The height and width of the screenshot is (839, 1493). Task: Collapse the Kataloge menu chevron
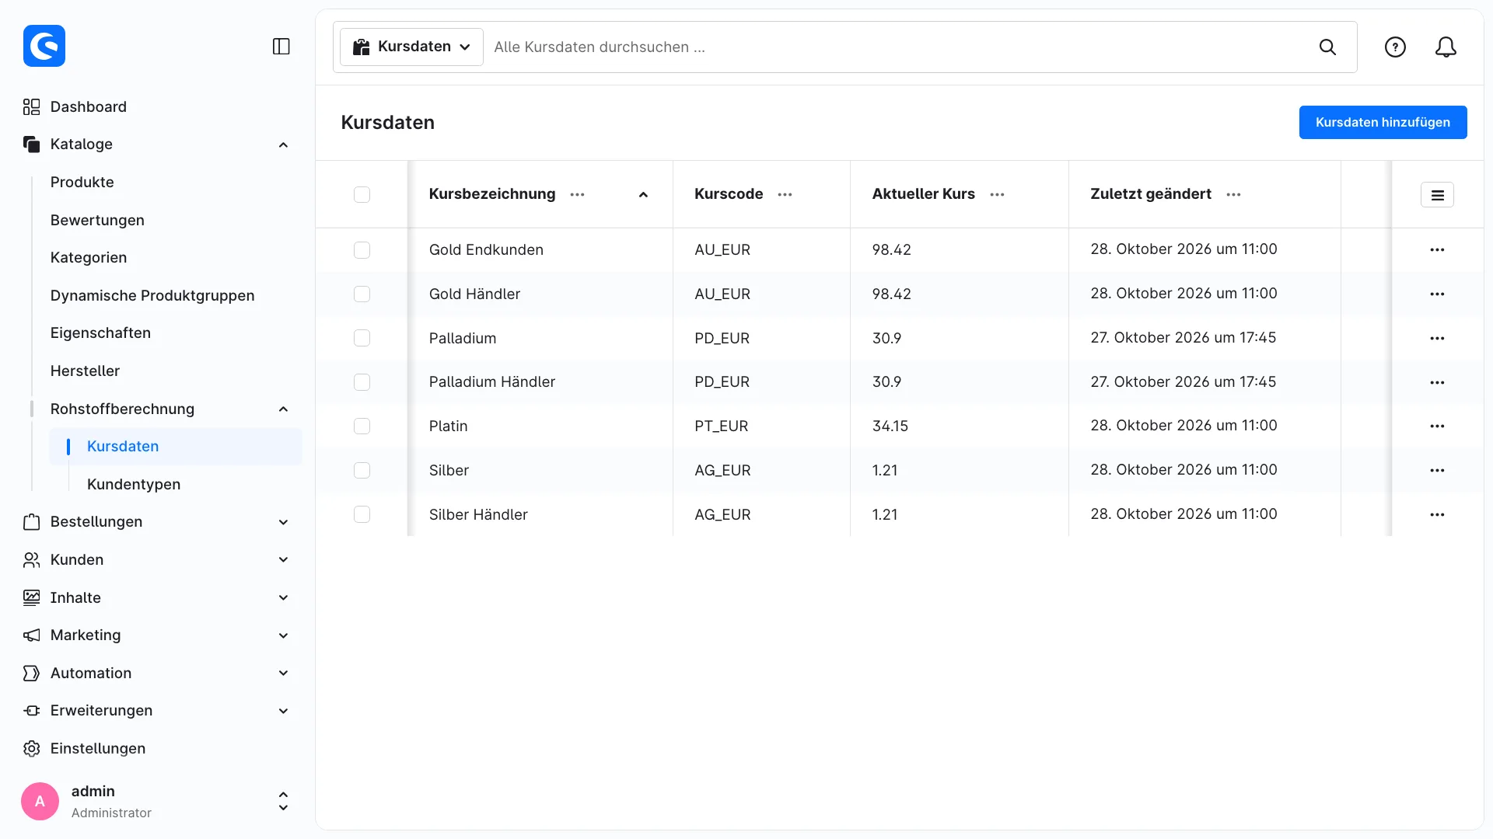point(283,144)
